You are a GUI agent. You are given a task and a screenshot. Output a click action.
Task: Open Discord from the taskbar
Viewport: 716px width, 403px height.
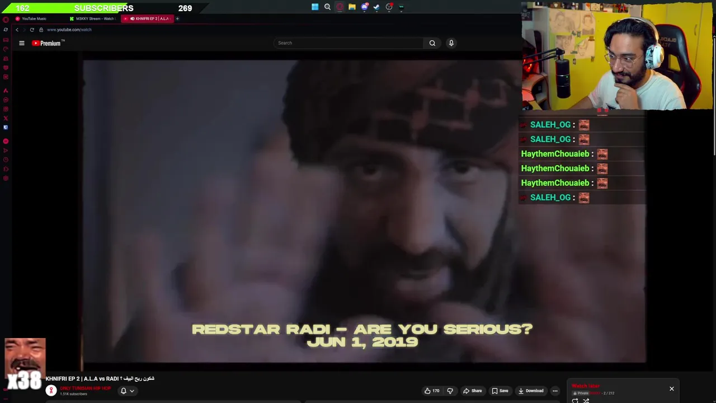tap(364, 7)
